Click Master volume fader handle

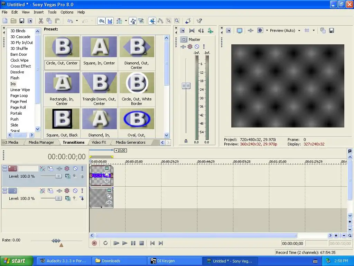186,86
